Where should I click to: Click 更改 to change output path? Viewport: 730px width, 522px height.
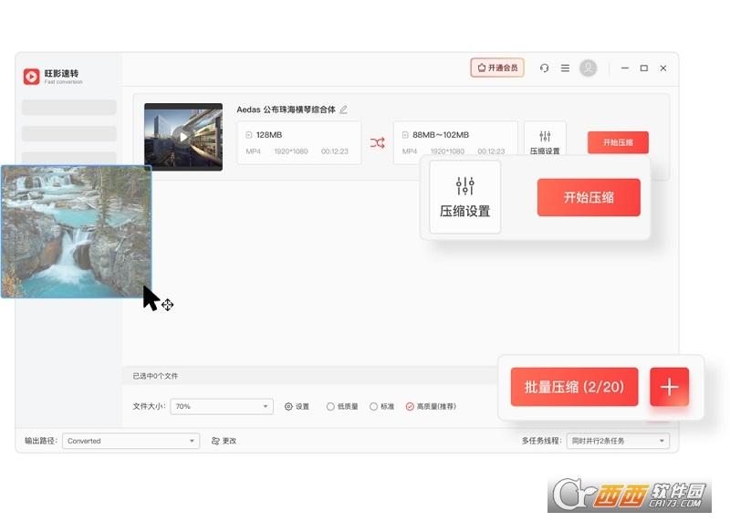[224, 441]
